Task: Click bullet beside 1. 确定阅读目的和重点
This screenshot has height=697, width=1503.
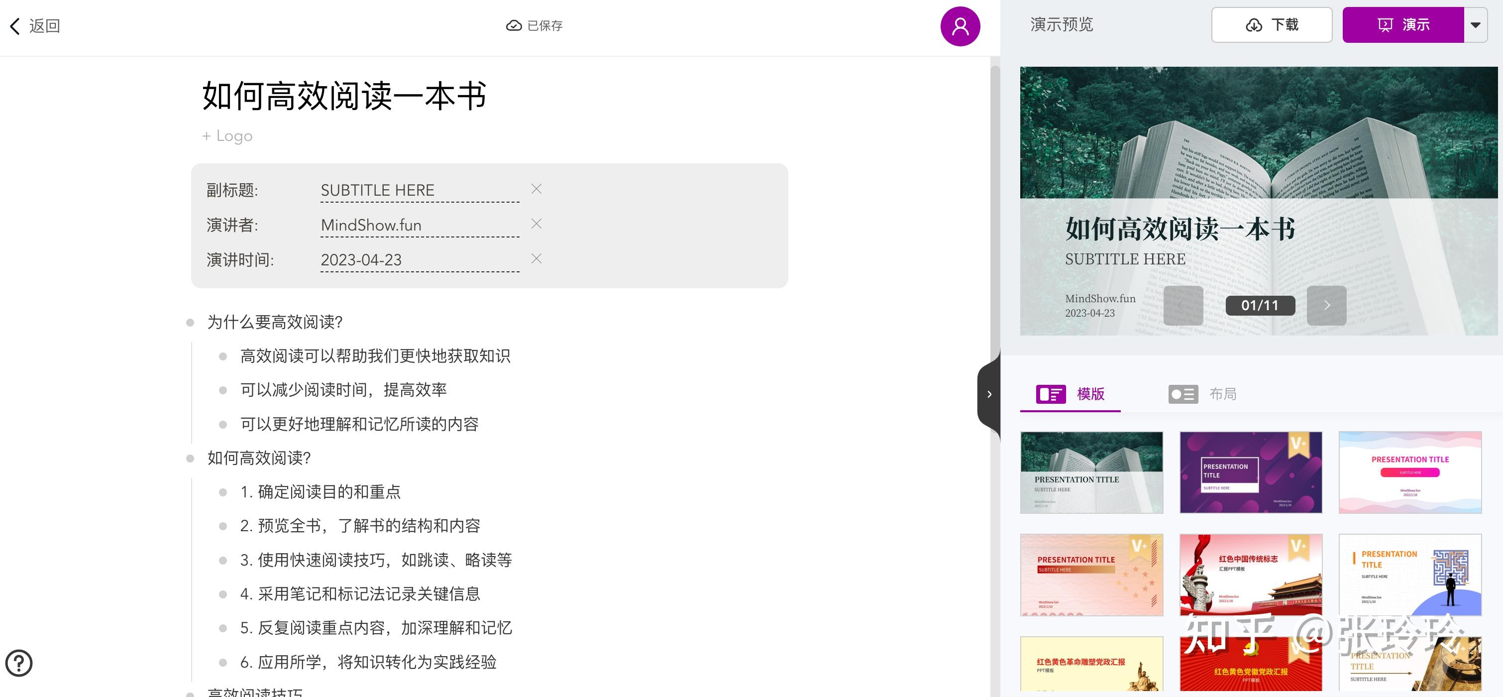Action: coord(222,493)
